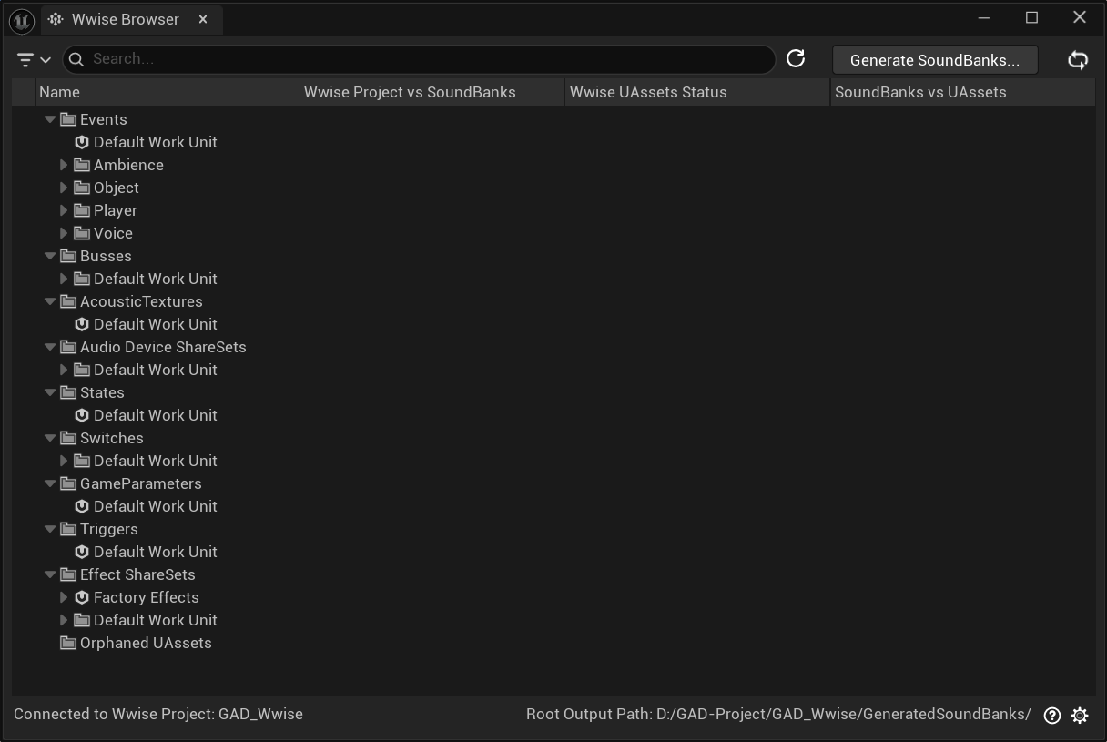Click Wwise UAssets Status column header
The width and height of the screenshot is (1107, 742).
click(x=697, y=92)
